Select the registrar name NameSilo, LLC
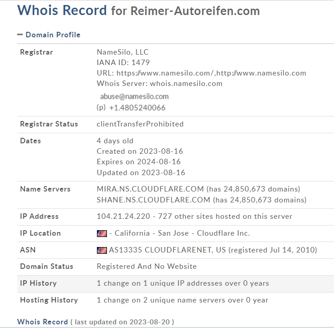334x328 pixels. (122, 52)
